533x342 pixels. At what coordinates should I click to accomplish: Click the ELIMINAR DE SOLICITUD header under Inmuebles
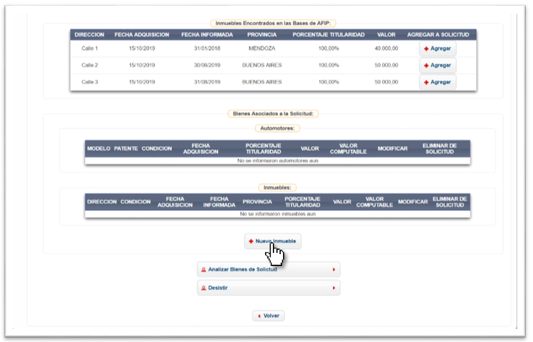(x=450, y=202)
